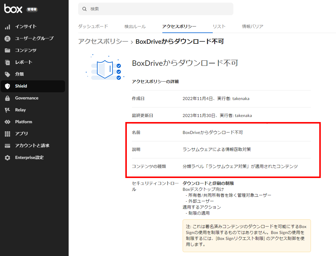Open Enterprise設定 menu item
Image resolution: width=336 pixels, height=256 pixels.
pos(33,158)
